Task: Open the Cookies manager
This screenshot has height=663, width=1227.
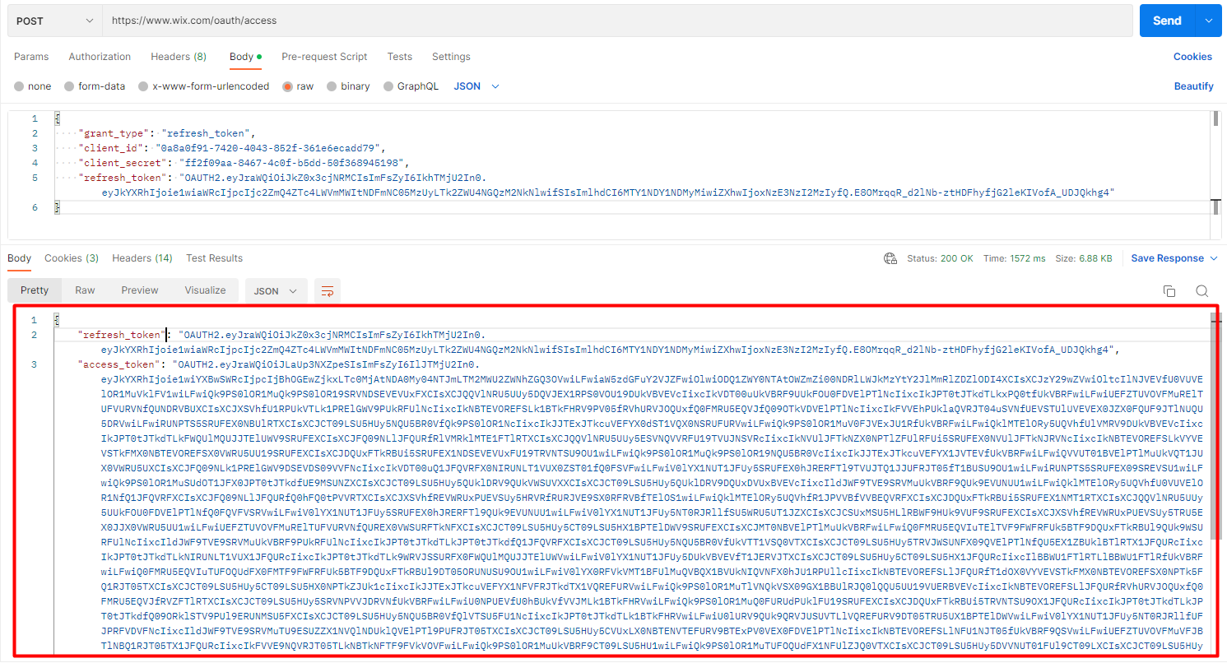Action: pyautogui.click(x=1192, y=56)
